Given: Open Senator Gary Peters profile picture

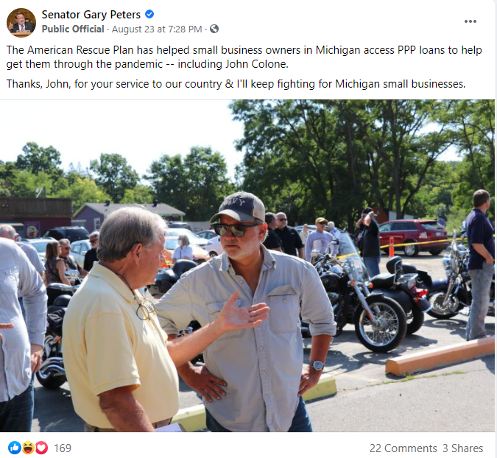Looking at the screenshot, I should point(21,23).
